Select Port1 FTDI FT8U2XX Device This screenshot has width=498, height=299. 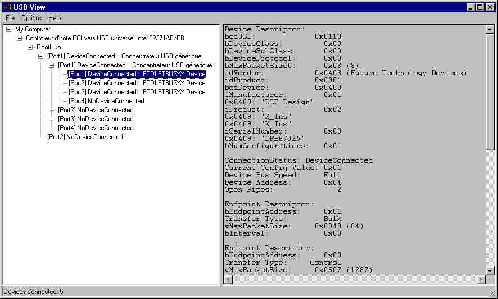[x=137, y=74]
